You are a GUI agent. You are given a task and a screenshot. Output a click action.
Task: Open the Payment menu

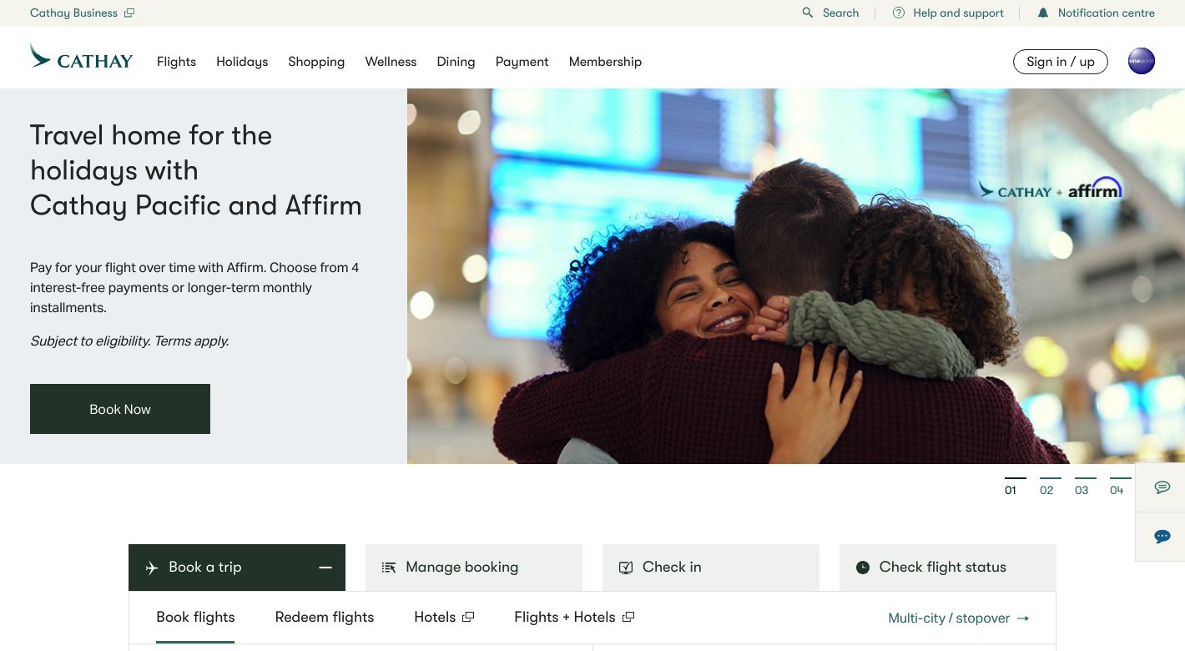coord(522,62)
